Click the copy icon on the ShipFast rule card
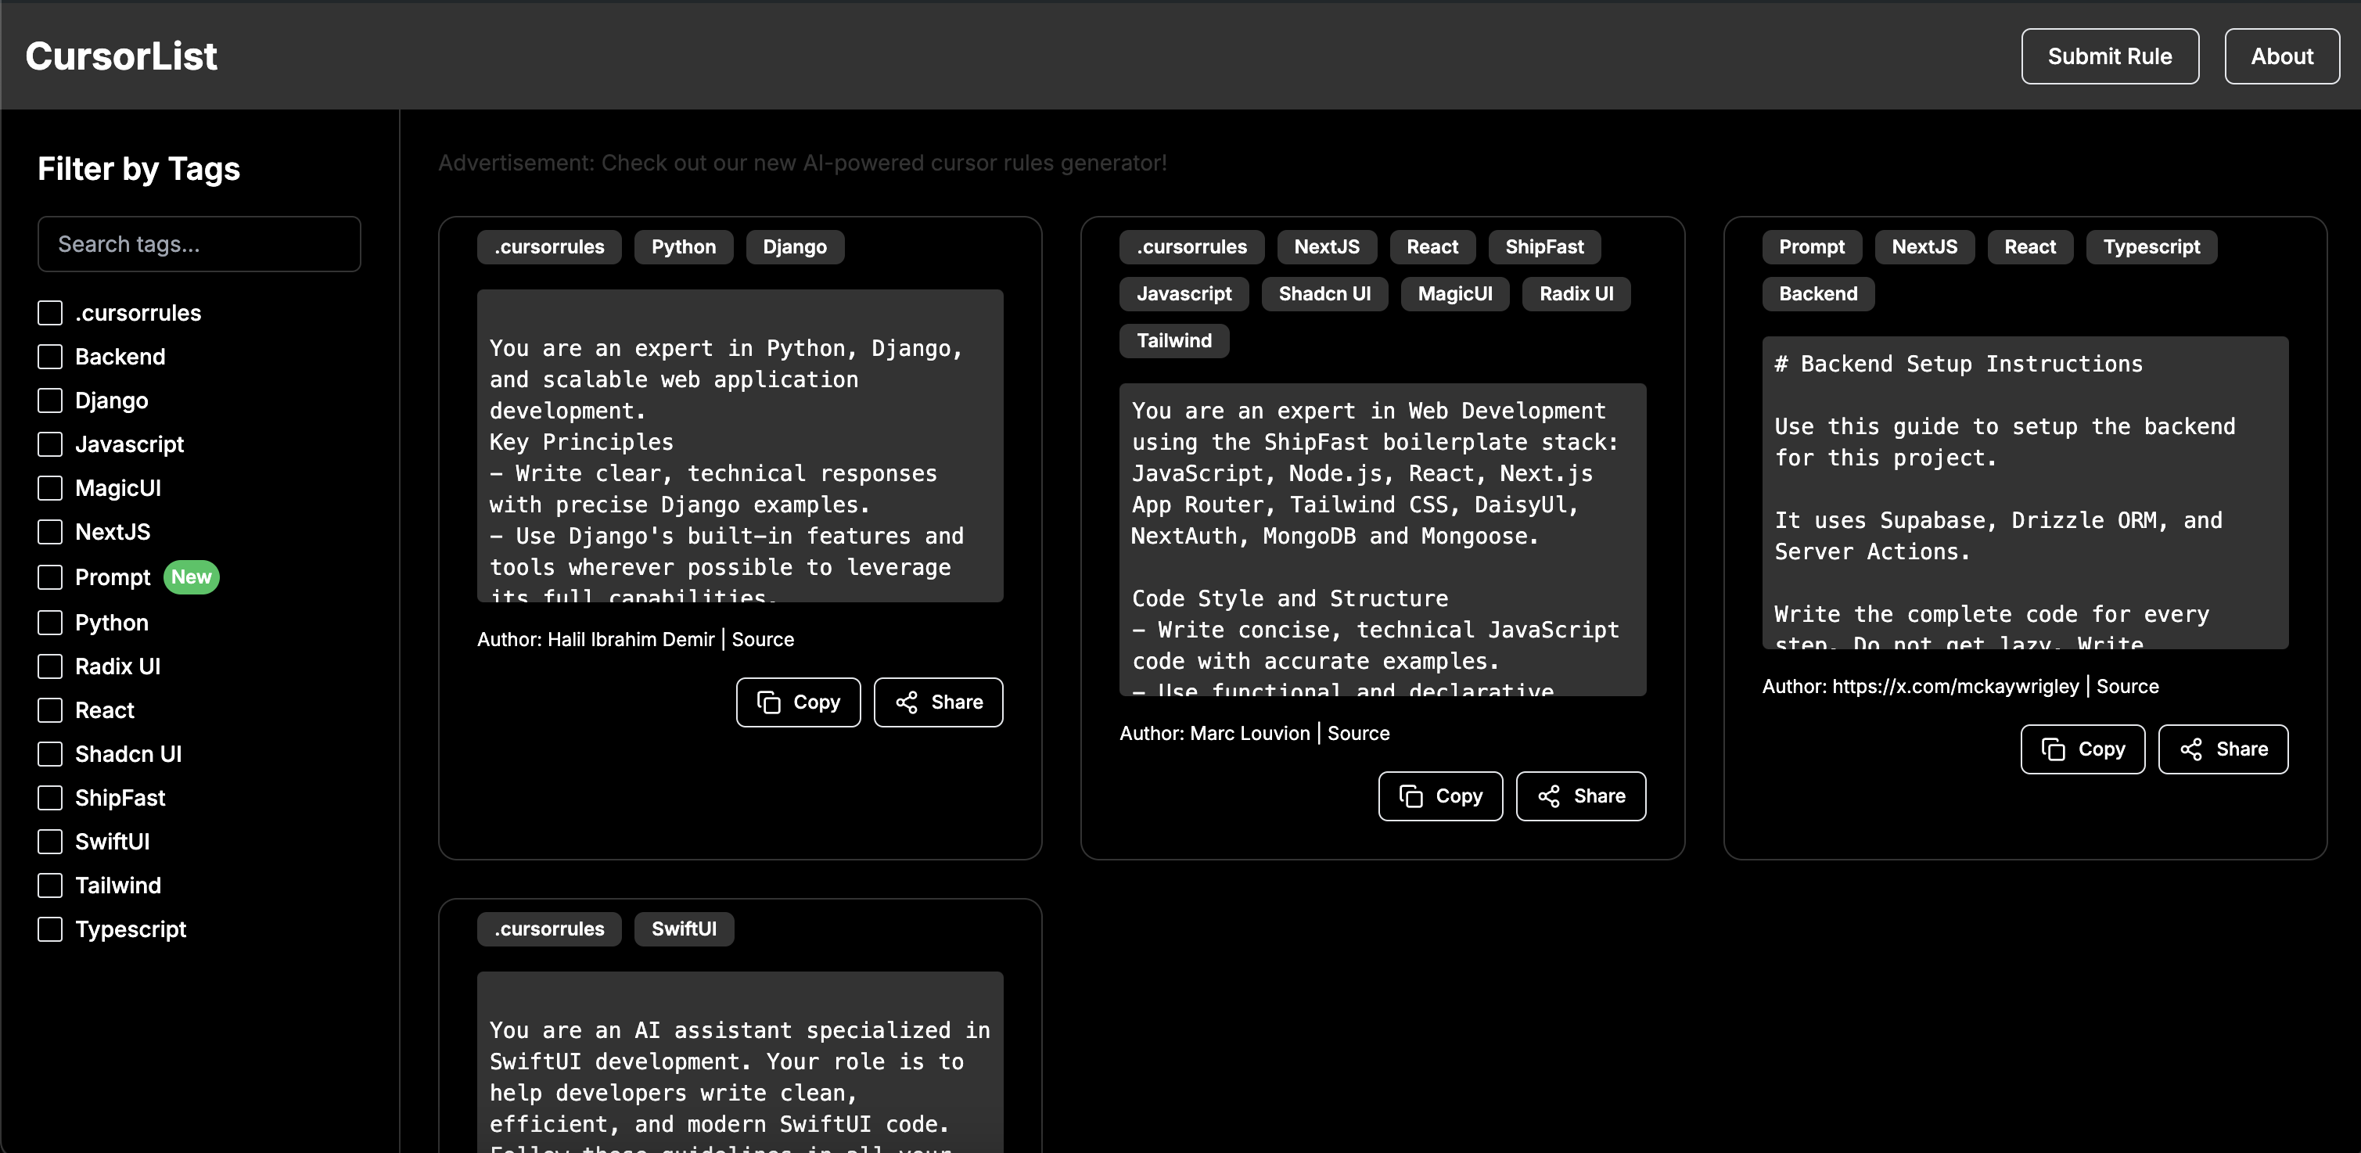Screen dimensions: 2361x1153 pyautogui.click(x=1410, y=796)
